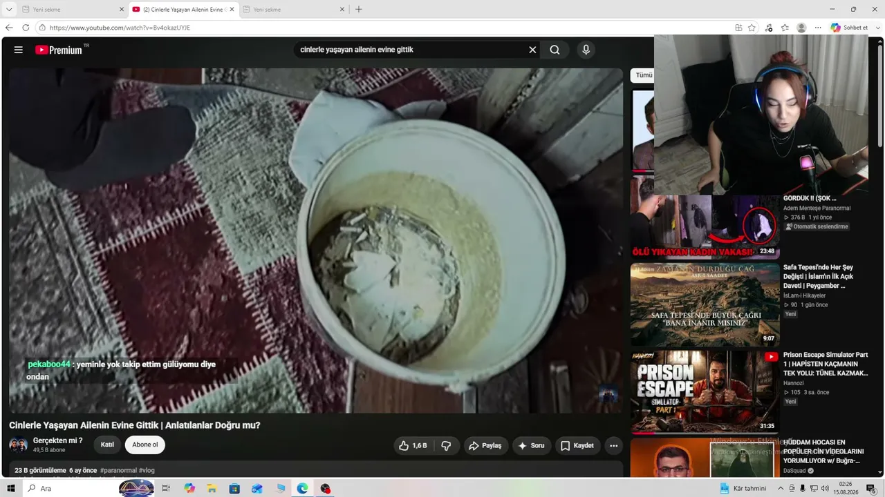Image resolution: width=885 pixels, height=497 pixels.
Task: Reload the current page
Action: tap(26, 28)
